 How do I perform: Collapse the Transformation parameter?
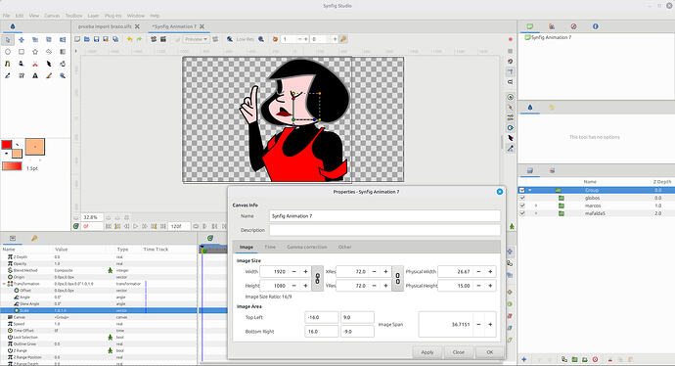pyautogui.click(x=4, y=284)
